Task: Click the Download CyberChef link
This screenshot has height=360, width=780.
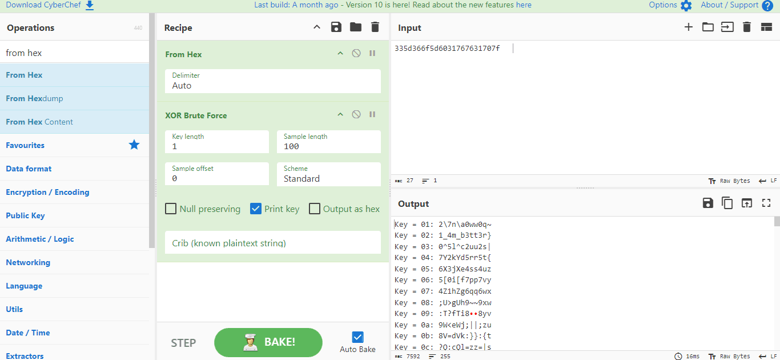Action: [x=49, y=5]
